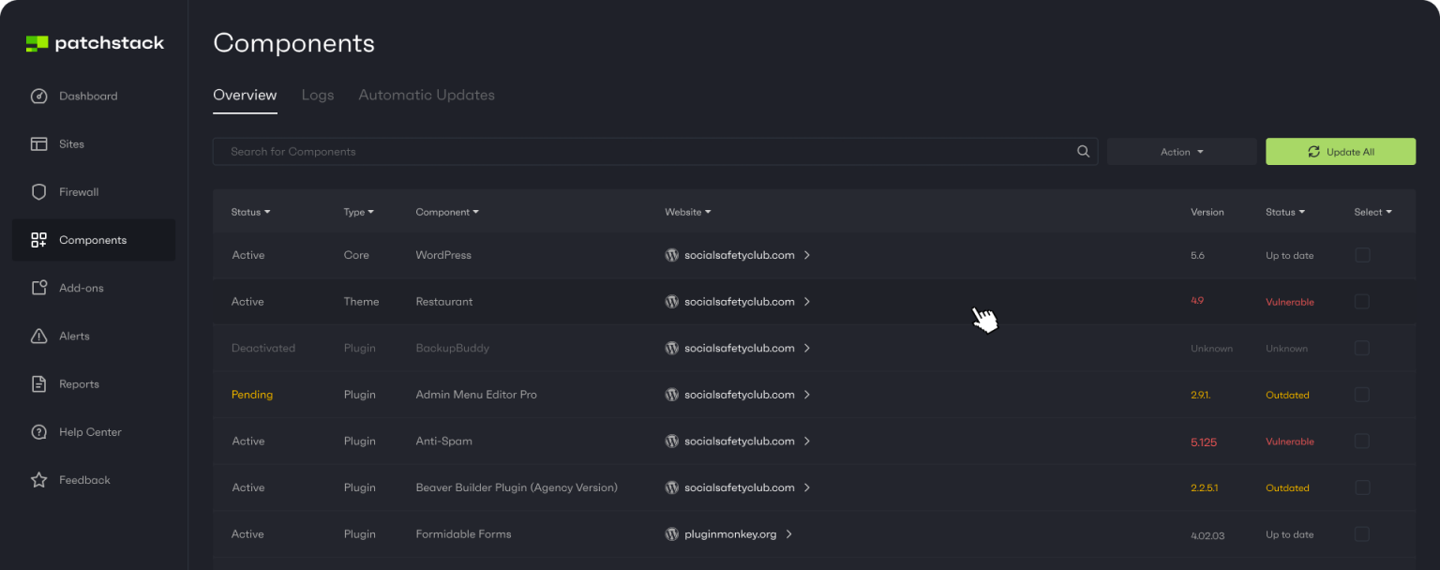Click the Feedback star icon

[x=38, y=480]
